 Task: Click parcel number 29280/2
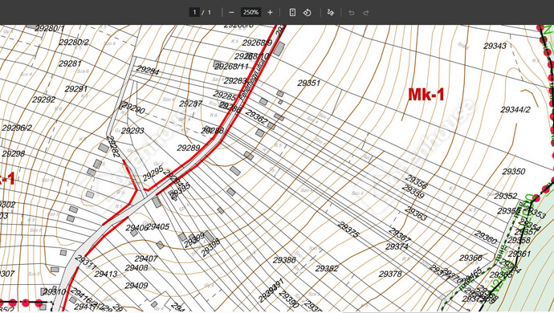tap(74, 43)
